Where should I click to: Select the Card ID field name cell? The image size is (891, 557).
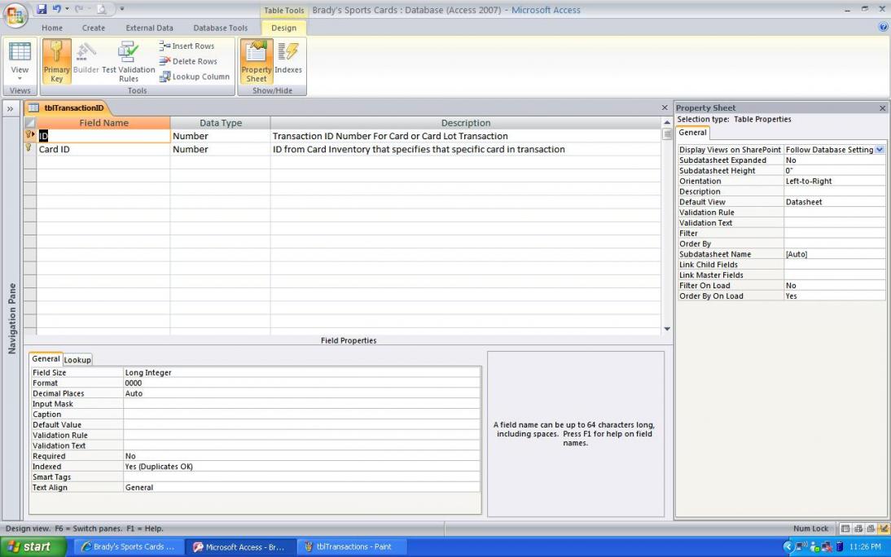point(103,150)
